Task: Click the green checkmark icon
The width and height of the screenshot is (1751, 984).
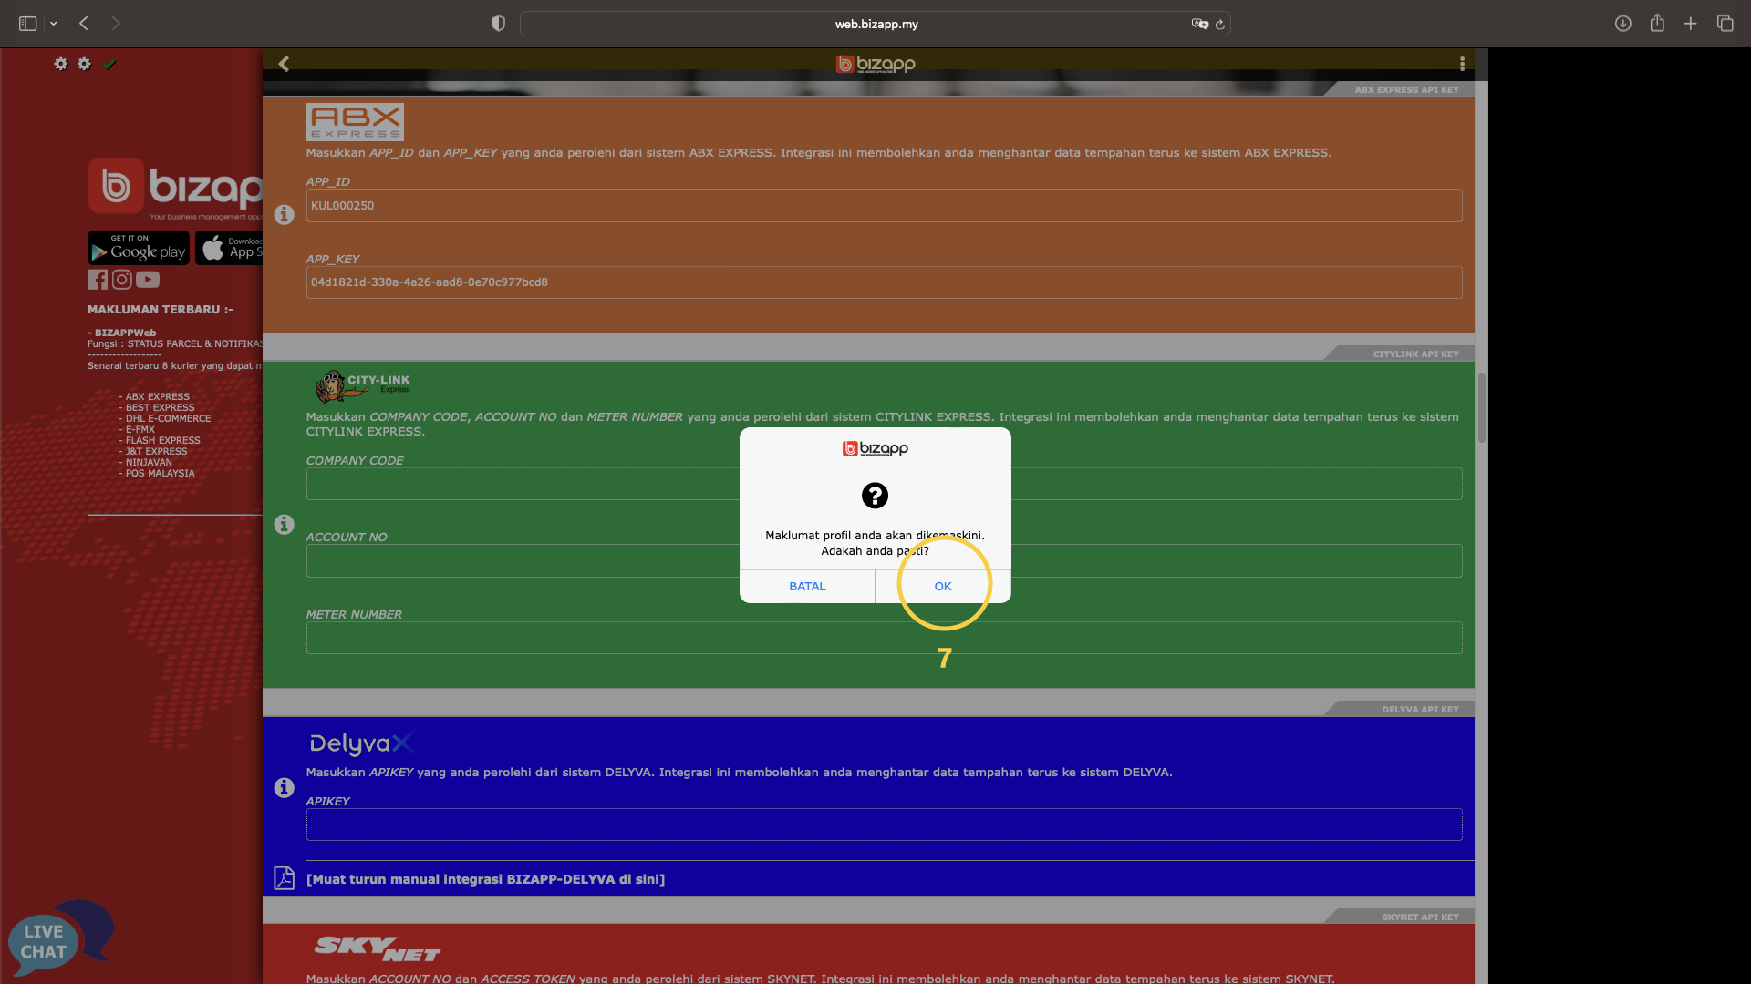Action: [109, 64]
